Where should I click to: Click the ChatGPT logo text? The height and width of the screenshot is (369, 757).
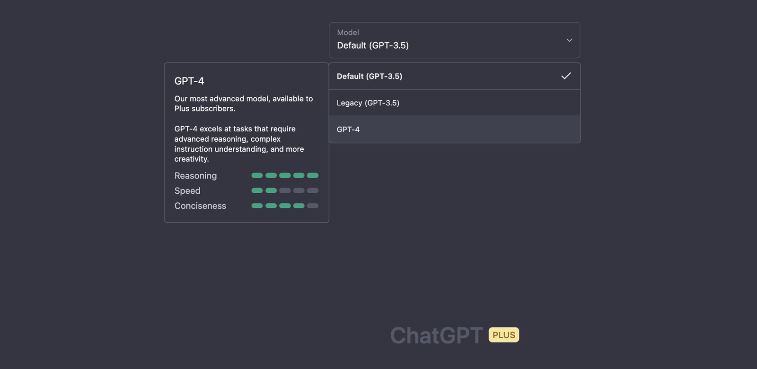tap(436, 335)
